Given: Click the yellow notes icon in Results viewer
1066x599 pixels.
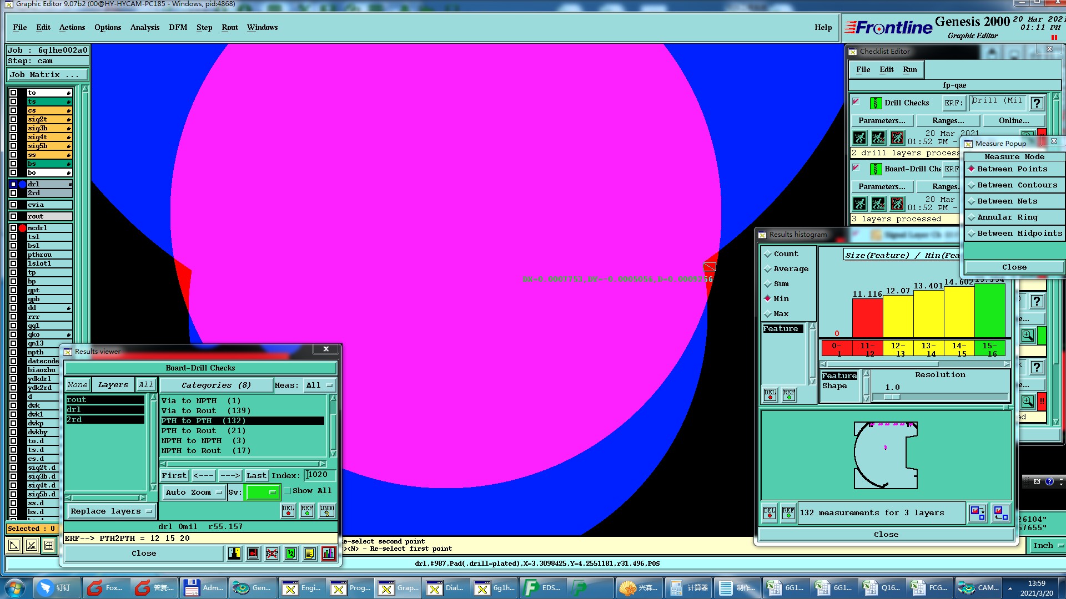Looking at the screenshot, I should [x=310, y=554].
